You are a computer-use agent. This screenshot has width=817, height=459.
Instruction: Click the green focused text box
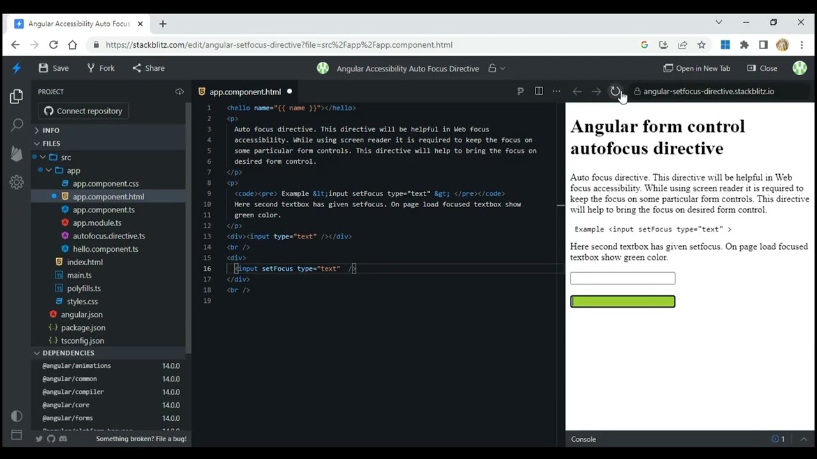(622, 302)
